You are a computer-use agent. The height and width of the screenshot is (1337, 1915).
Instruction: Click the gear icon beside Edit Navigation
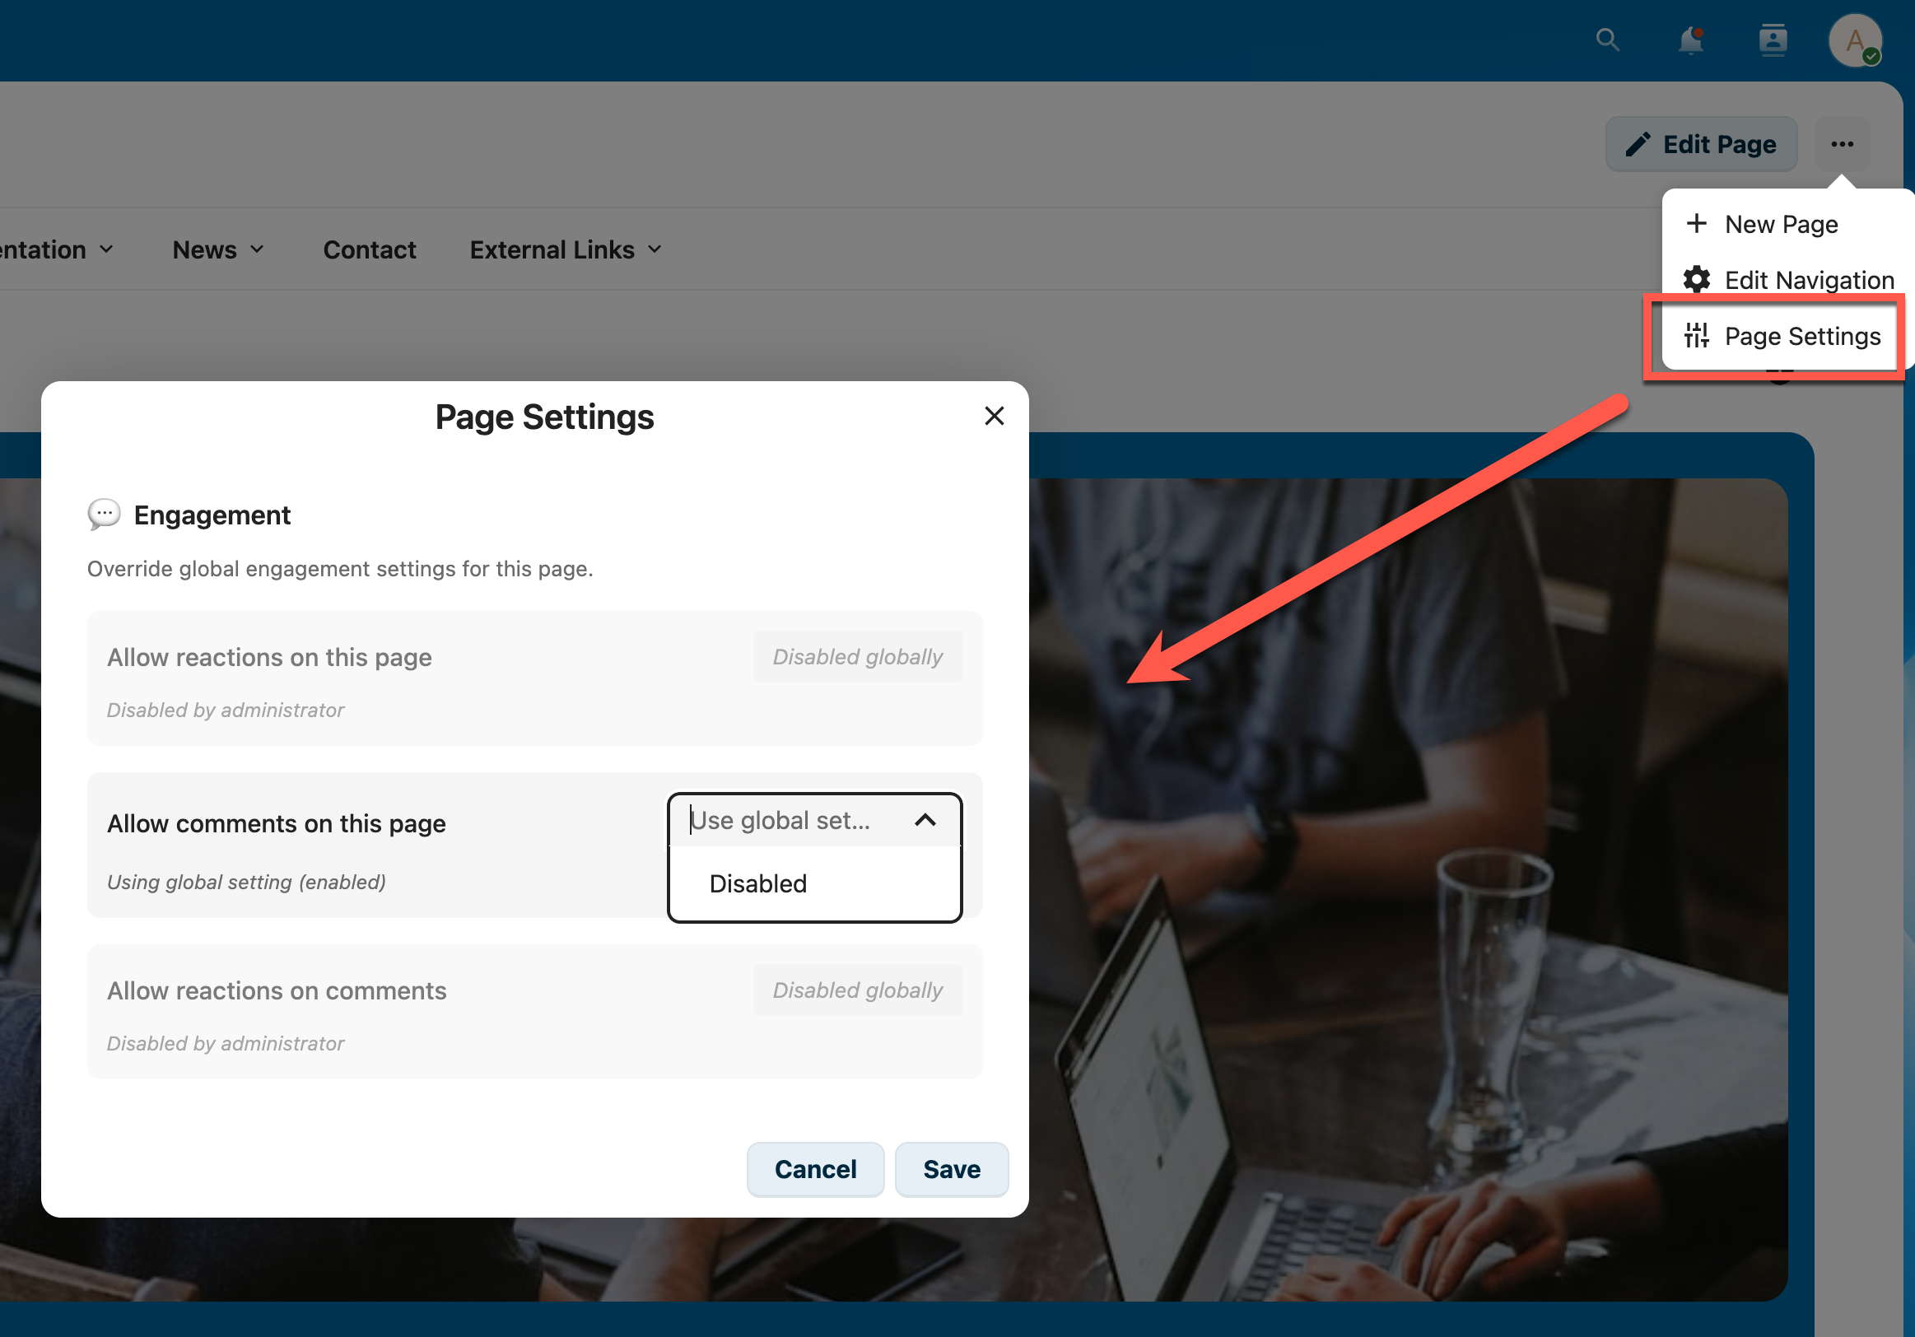1696,279
